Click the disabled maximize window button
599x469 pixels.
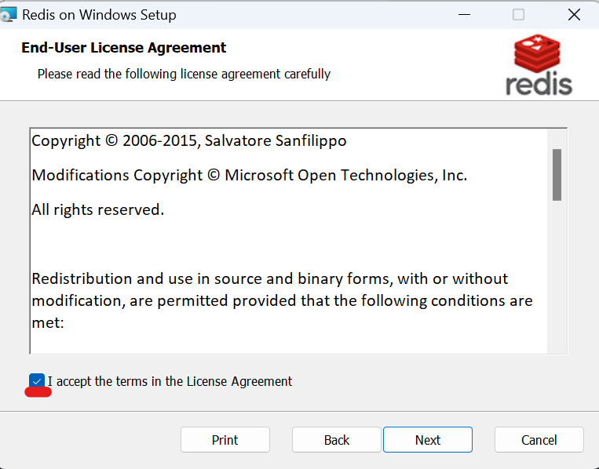tap(518, 14)
